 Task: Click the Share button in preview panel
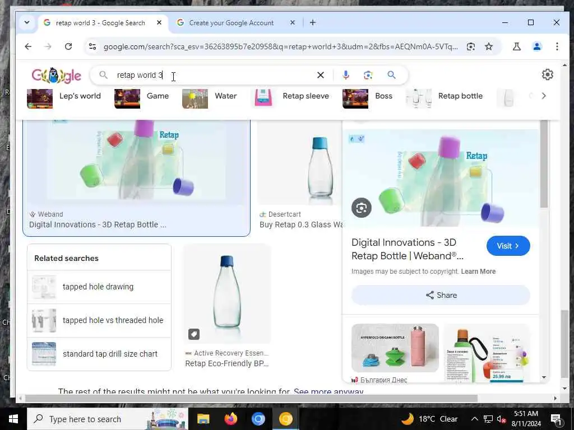441,295
